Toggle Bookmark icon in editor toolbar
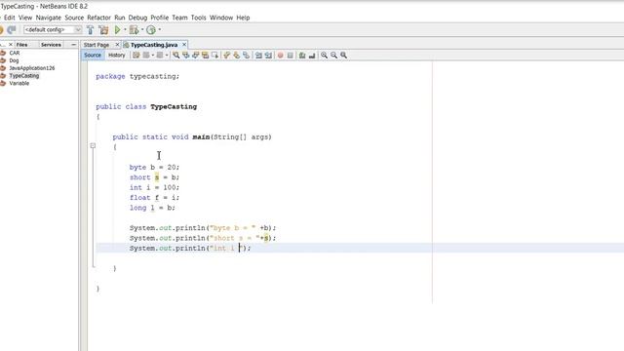Image resolution: width=624 pixels, height=351 pixels. [247, 56]
